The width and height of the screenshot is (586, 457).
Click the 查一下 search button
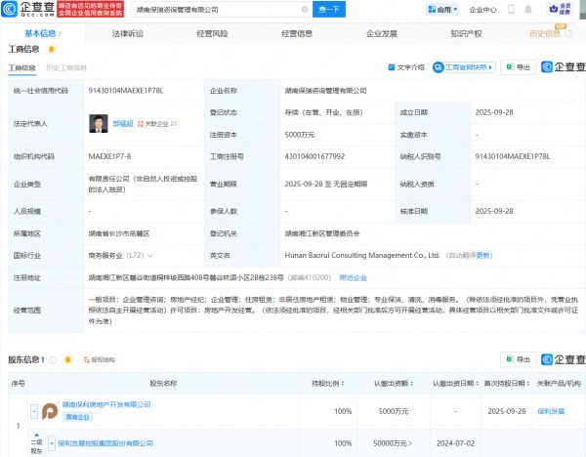[x=331, y=10]
